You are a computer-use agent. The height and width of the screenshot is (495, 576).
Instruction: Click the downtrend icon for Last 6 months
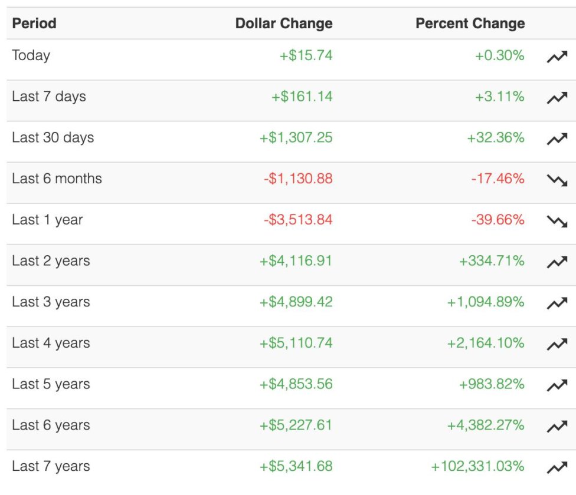pyautogui.click(x=557, y=180)
